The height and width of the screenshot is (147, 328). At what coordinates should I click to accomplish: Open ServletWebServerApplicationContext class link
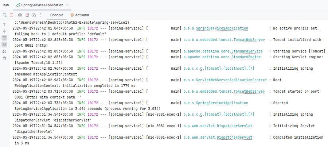coord(231,80)
